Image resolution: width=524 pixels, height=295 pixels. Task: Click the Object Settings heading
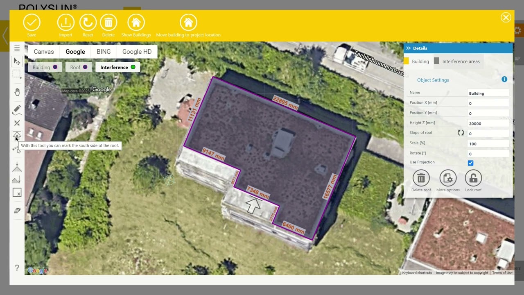point(433,80)
